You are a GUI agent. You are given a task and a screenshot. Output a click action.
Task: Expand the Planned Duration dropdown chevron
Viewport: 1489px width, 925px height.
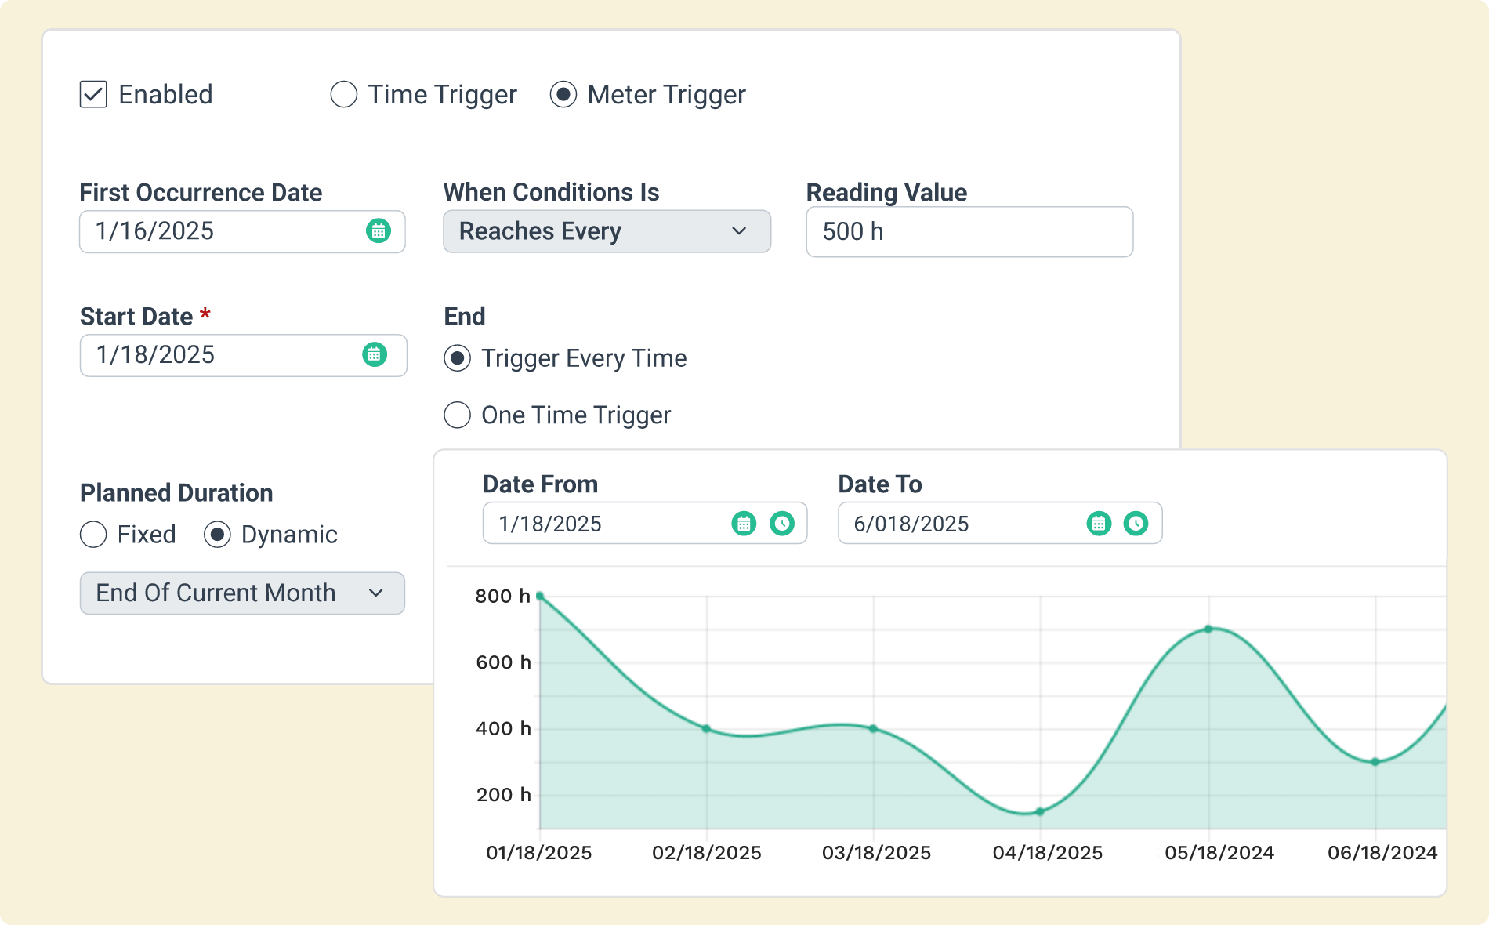(x=378, y=593)
